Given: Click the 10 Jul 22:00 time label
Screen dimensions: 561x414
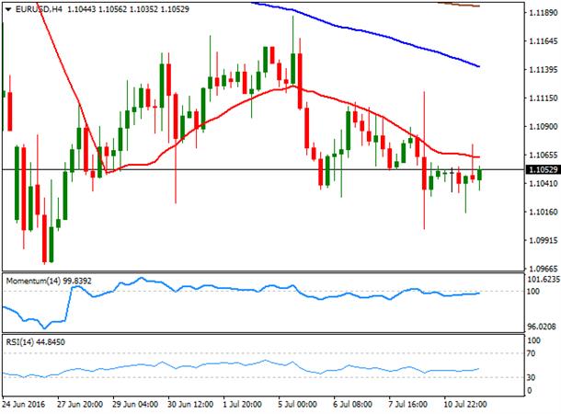Looking at the screenshot, I should [x=466, y=404].
